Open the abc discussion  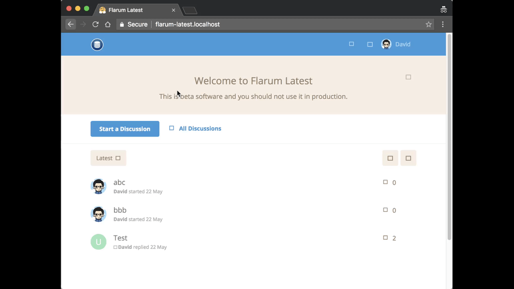click(119, 182)
